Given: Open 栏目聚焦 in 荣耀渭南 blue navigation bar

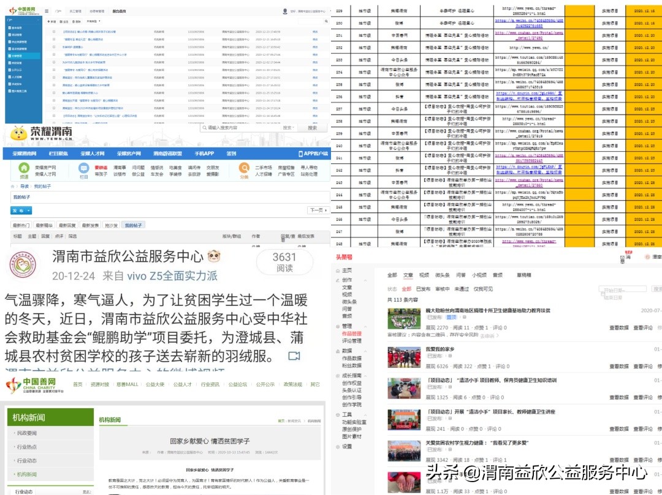Looking at the screenshot, I should [x=58, y=154].
